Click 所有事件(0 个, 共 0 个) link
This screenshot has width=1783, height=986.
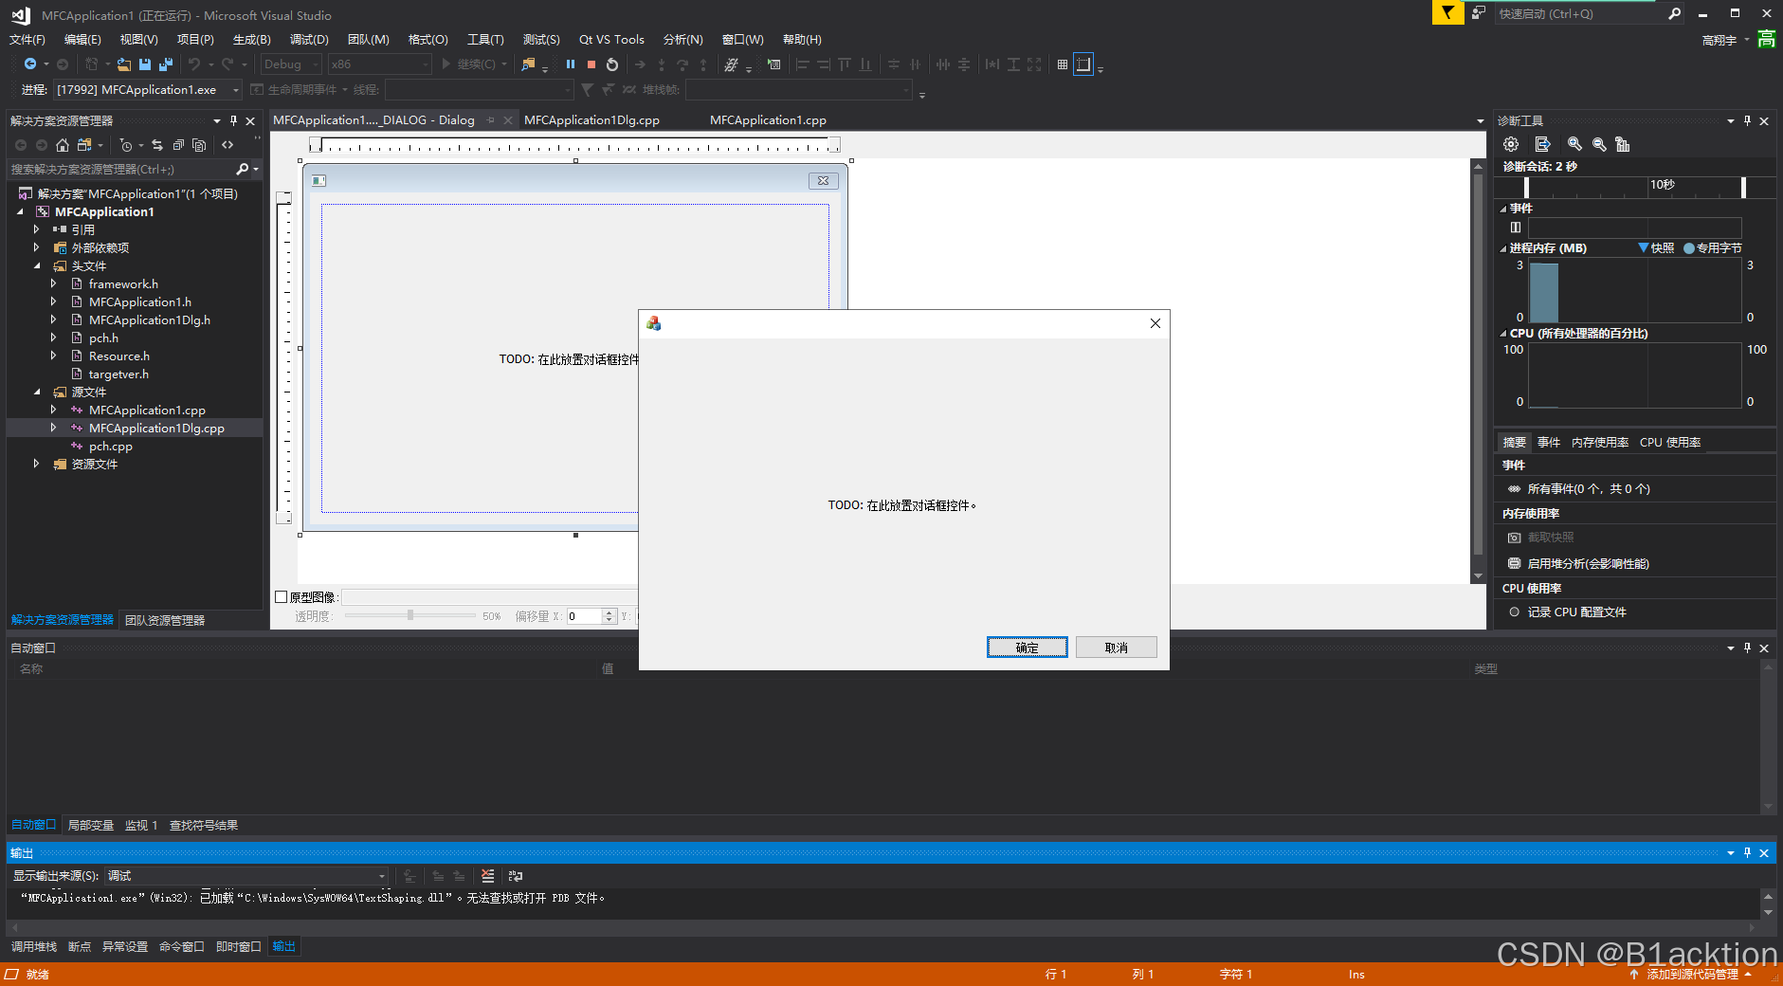click(x=1589, y=488)
